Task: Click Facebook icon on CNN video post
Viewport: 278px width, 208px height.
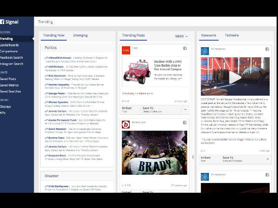Action: click(x=267, y=49)
